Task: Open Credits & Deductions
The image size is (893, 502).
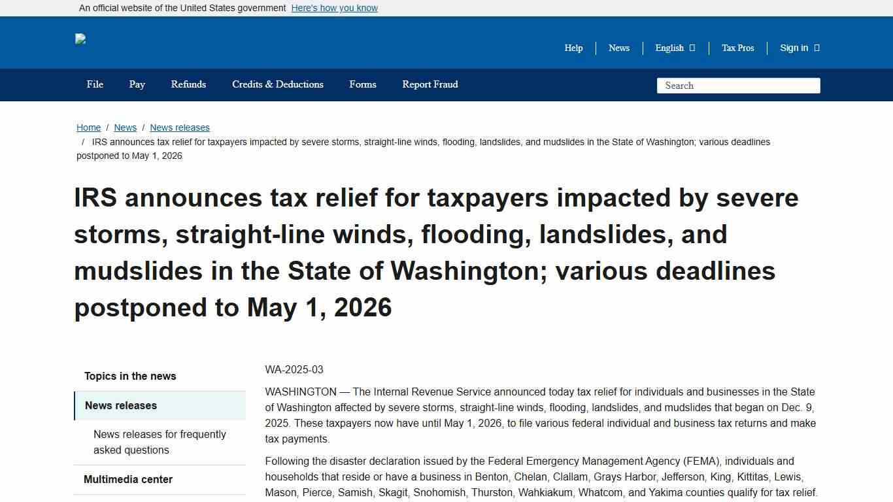Action: 277,84
